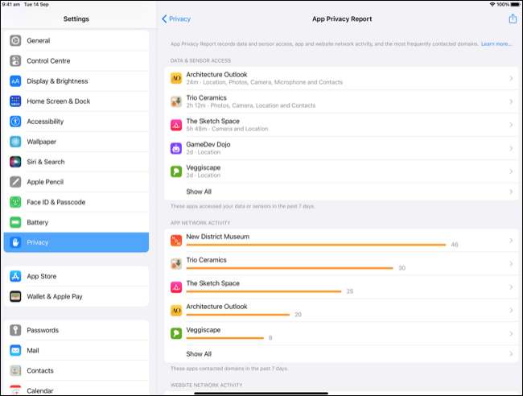Click the Learn more link
This screenshot has height=396, width=523.
click(x=496, y=43)
